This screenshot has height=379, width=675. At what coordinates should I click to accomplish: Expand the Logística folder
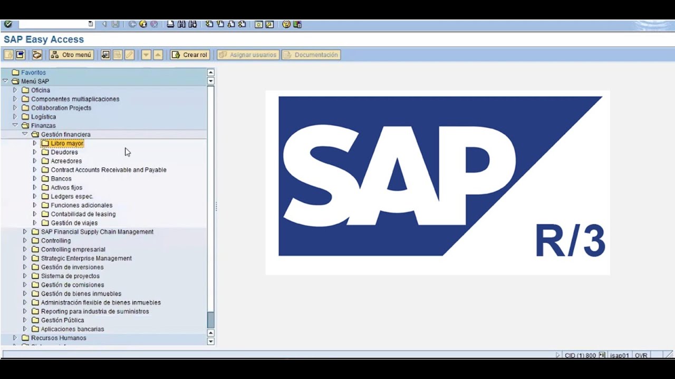coord(15,116)
